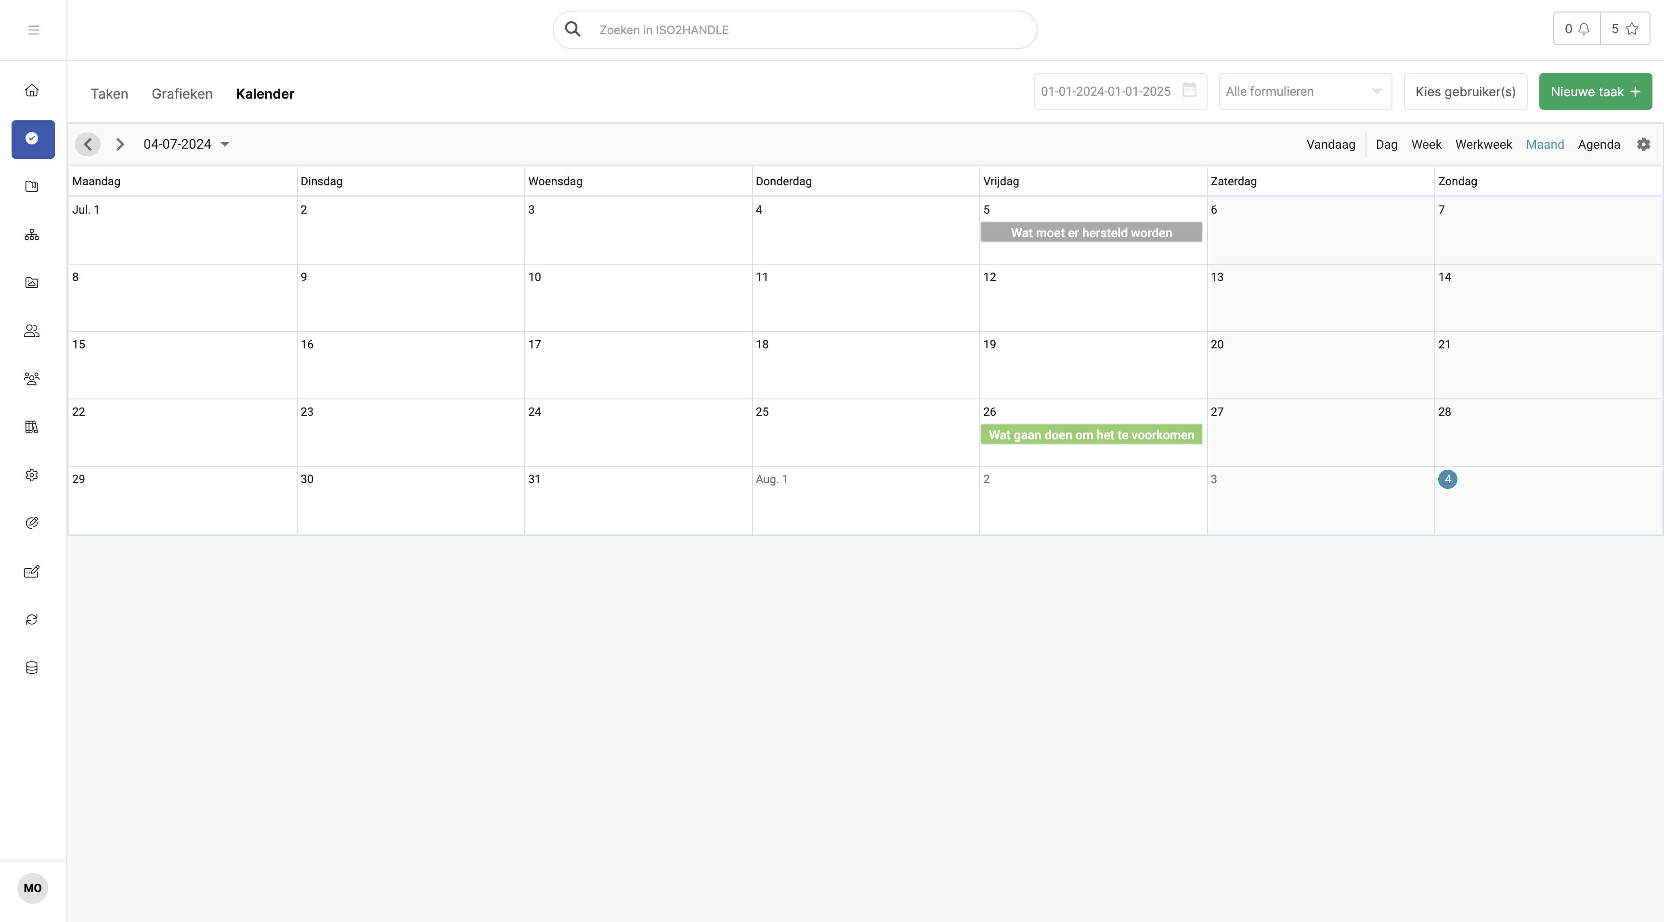Open the edit form sidebar icon

coord(32,571)
